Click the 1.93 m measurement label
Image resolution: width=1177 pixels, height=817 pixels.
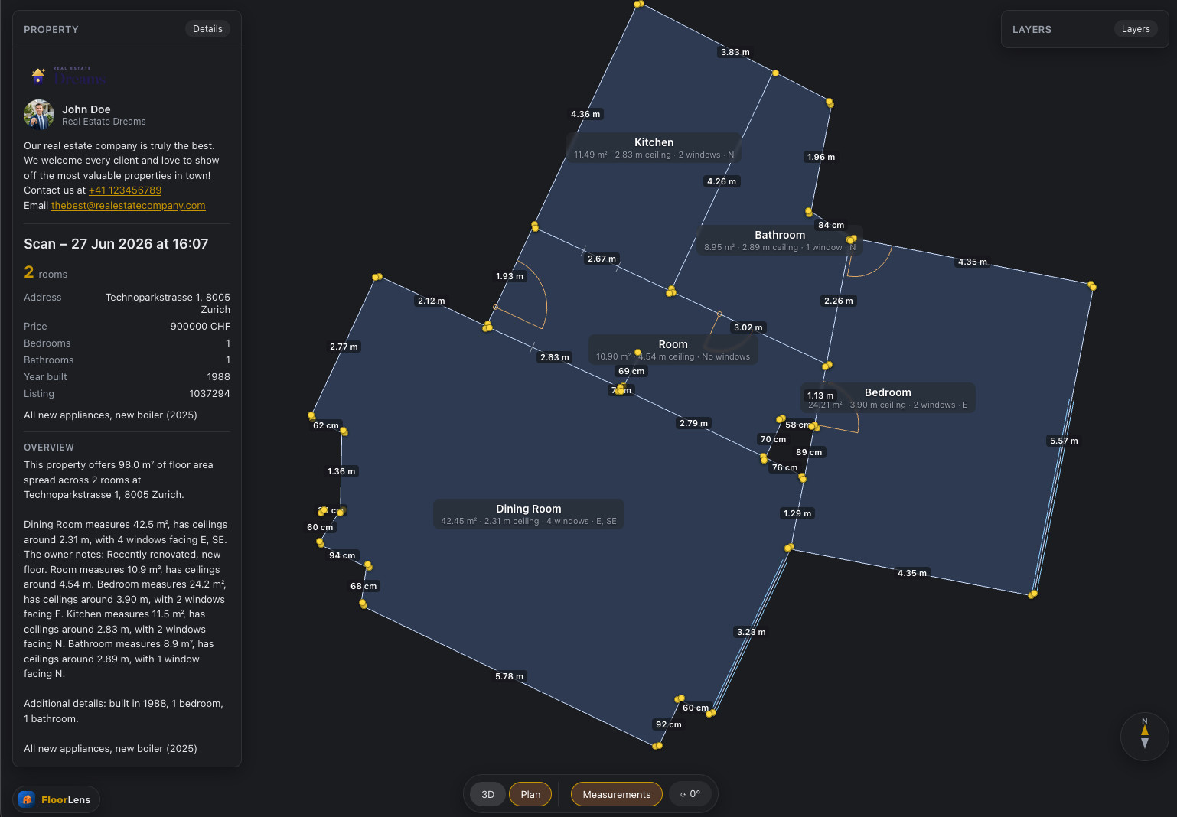510,276
